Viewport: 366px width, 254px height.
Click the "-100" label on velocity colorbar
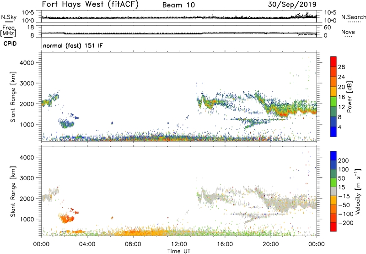346,214
